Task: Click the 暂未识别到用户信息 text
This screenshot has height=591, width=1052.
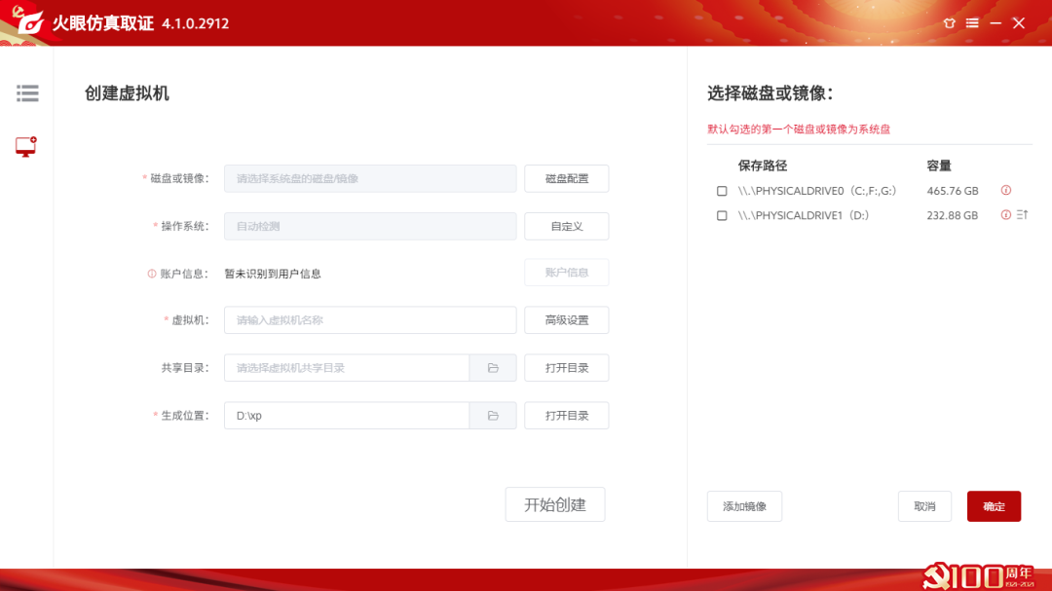Action: coord(273,274)
